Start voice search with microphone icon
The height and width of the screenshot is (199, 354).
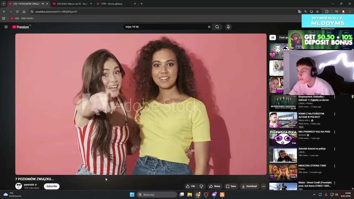click(228, 27)
